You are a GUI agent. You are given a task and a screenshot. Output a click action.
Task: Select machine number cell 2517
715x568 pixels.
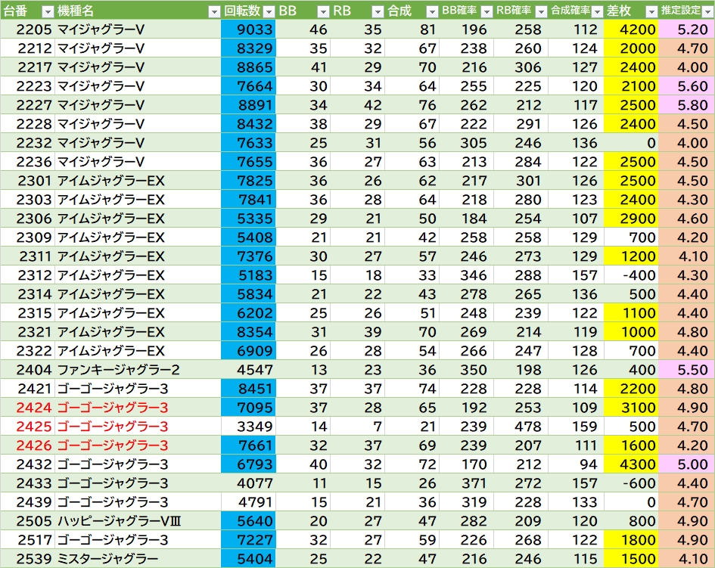(28, 540)
